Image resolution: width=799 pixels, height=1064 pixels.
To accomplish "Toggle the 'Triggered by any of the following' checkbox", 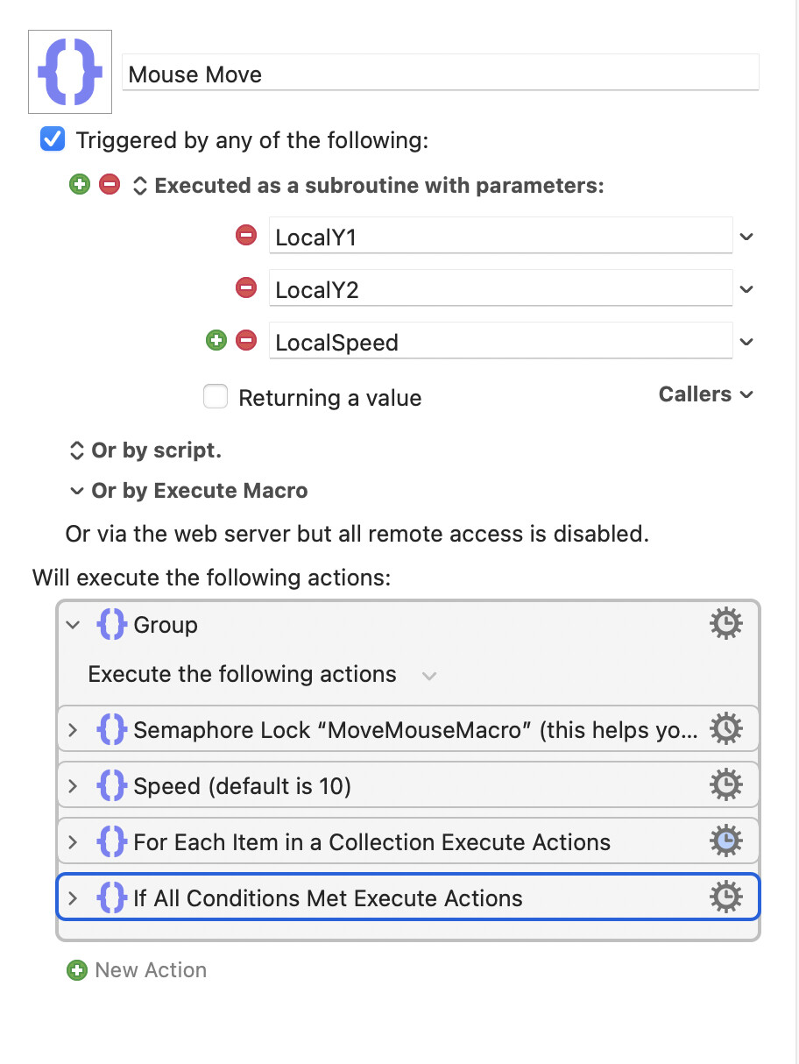I will tap(53, 139).
